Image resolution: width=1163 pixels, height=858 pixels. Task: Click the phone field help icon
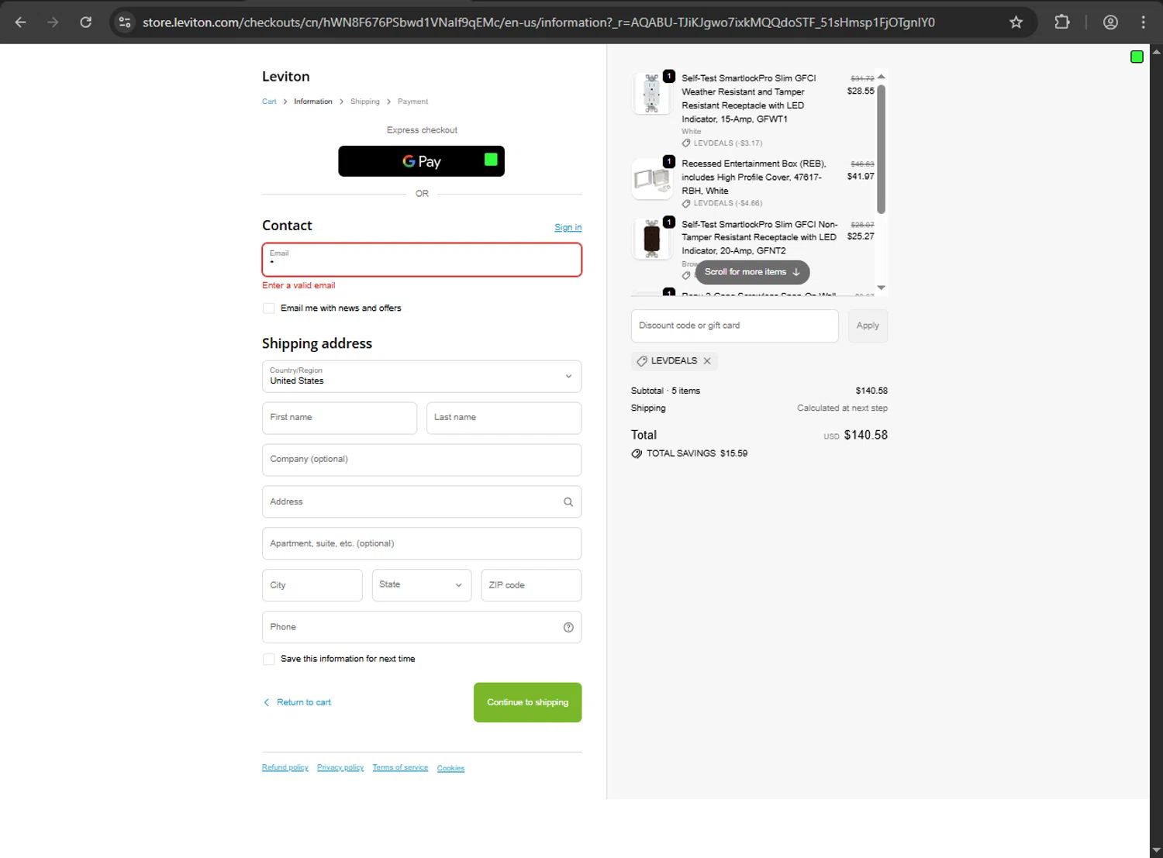[568, 628]
